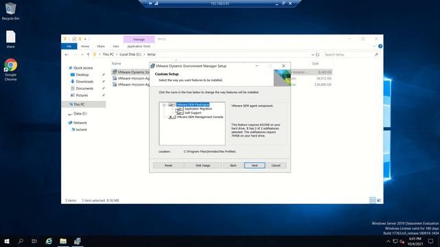Sort files by the Name column header
This screenshot has height=247, width=440.
116,64
